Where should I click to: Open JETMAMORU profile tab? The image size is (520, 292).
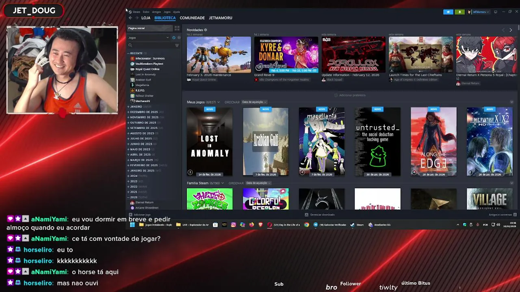(221, 18)
